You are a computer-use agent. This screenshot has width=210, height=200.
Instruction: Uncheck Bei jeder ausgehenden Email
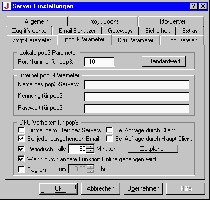[21, 139]
